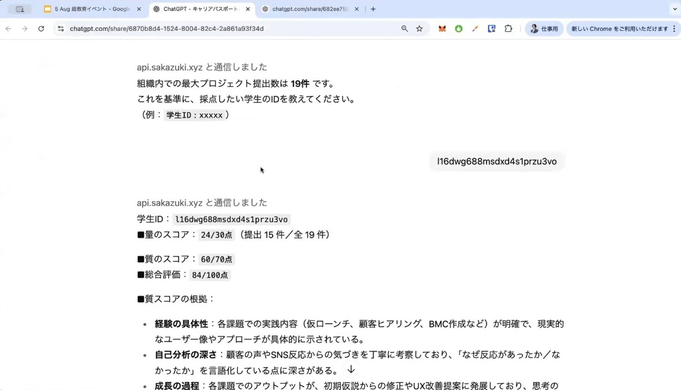Click the 新しい Chrome をご利用いただけます button
The width and height of the screenshot is (681, 390).
click(x=619, y=29)
